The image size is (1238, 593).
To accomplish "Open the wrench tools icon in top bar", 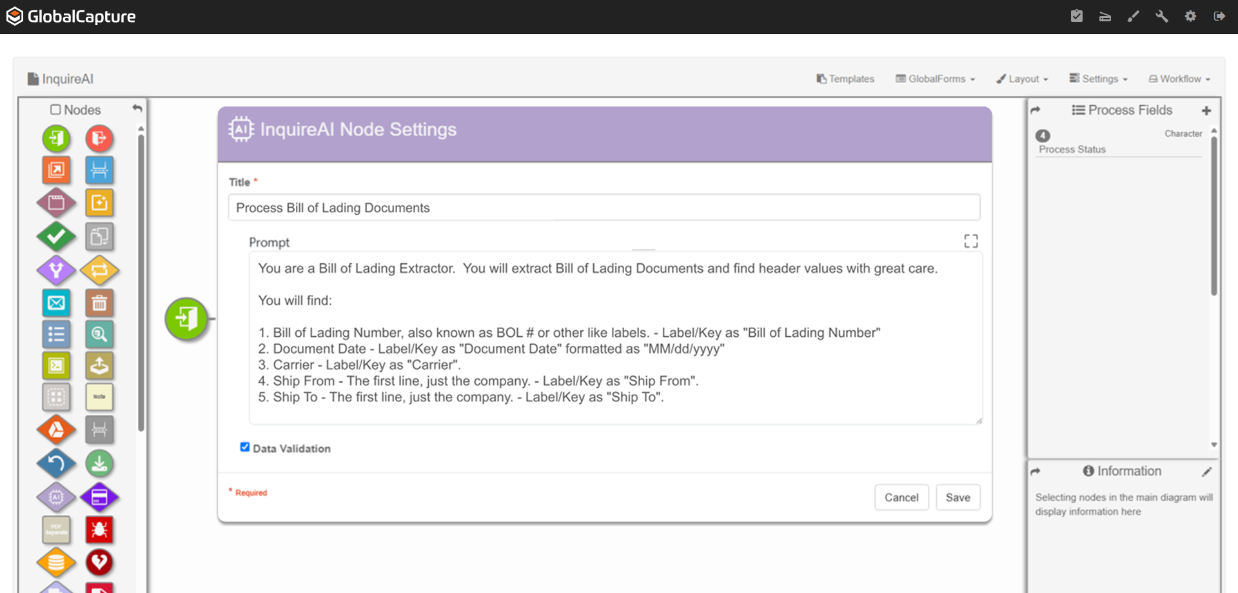I will coord(1162,16).
